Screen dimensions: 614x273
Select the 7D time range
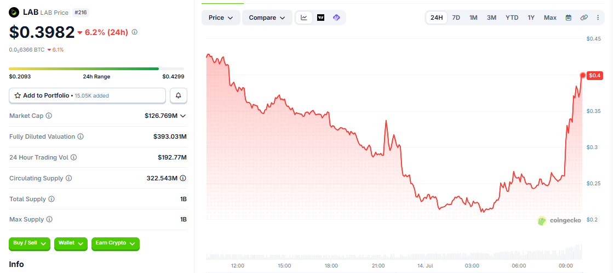(x=456, y=18)
